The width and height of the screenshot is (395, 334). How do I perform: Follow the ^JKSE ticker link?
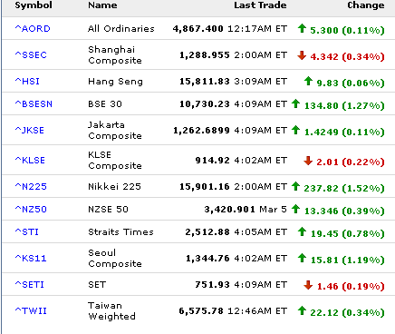30,131
